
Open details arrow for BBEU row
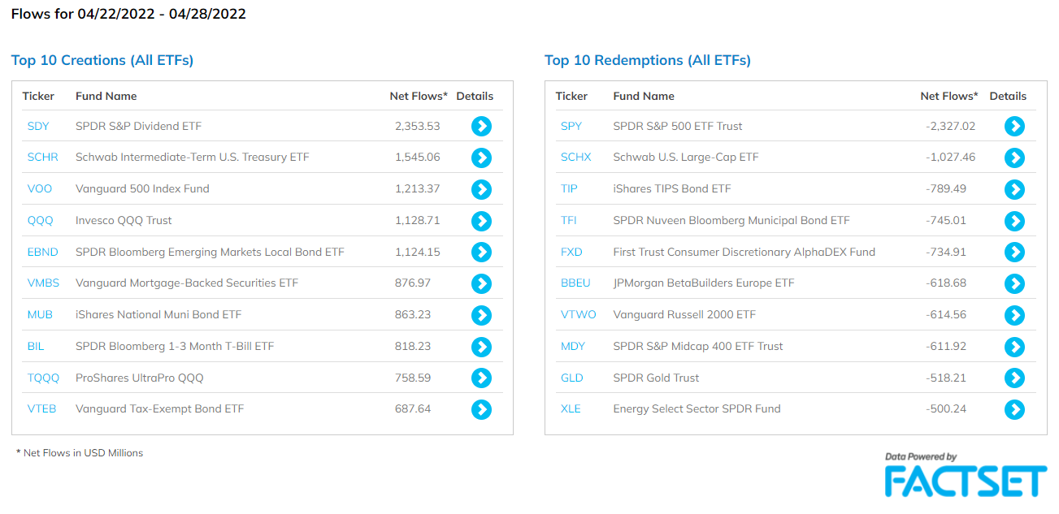point(1014,283)
